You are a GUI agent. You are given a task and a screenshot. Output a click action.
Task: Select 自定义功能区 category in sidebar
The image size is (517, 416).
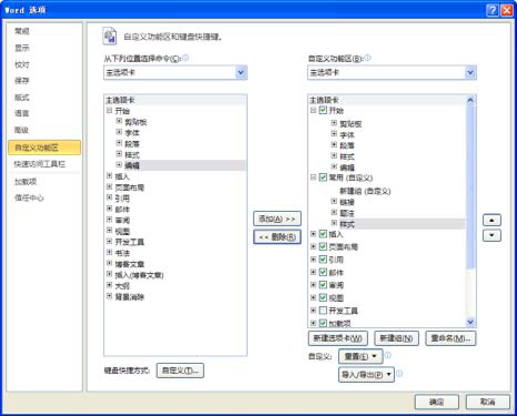coord(44,148)
